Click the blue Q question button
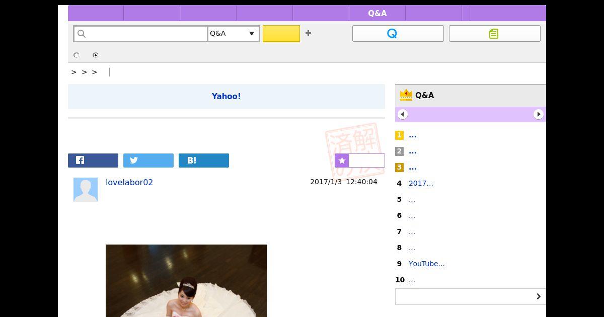Image resolution: width=604 pixels, height=317 pixels. 398,34
